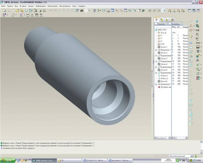Expand the extrude node below Эскиз 2
Screen dimensions: 203x163
pos(156,56)
